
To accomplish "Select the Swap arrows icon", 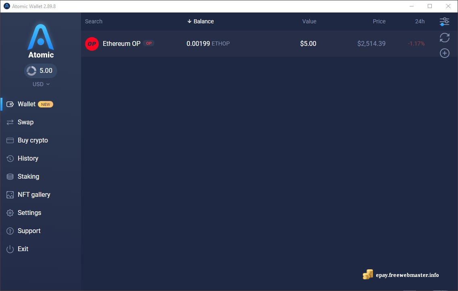I will coord(10,122).
